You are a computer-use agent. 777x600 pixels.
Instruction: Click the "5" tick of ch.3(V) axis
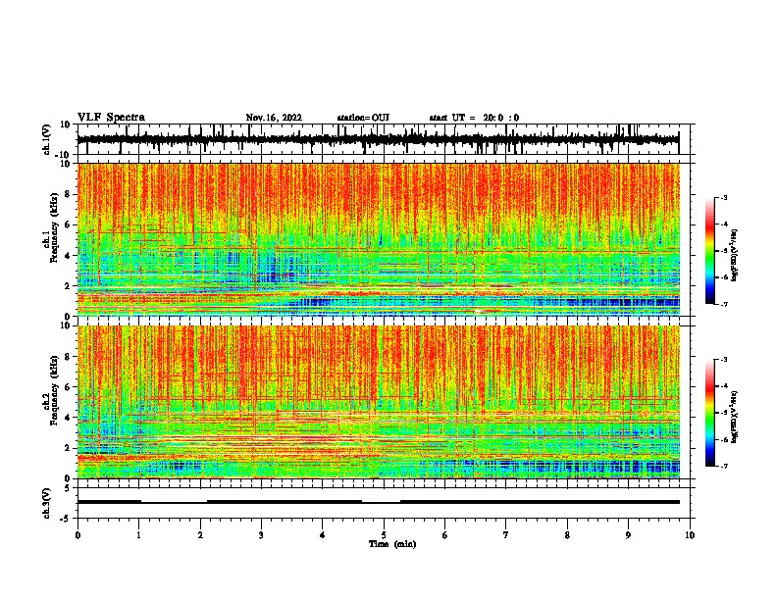(x=68, y=488)
